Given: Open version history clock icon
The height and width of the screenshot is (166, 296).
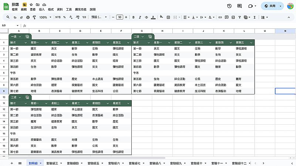Looking at the screenshot, I should coord(229,6).
